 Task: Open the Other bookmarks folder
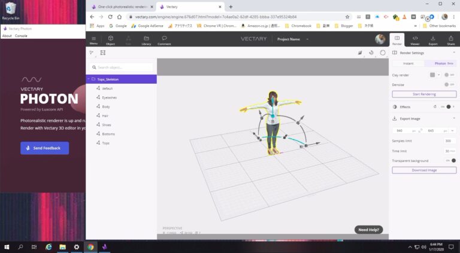pos(440,26)
